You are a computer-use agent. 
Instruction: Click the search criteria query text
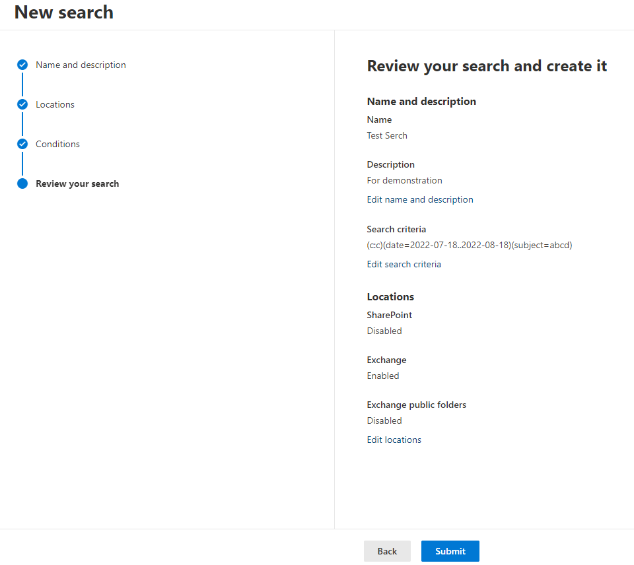pos(469,245)
